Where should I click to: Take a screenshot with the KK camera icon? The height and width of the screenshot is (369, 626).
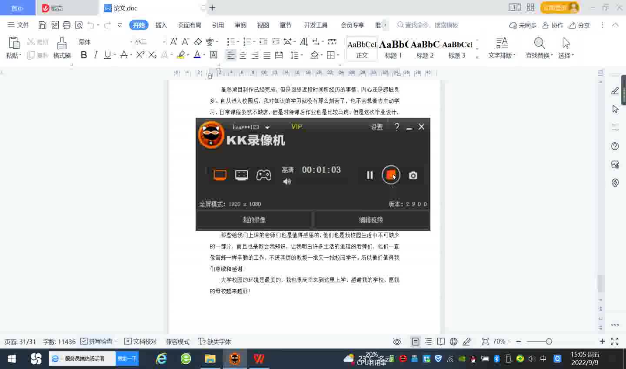(x=413, y=175)
